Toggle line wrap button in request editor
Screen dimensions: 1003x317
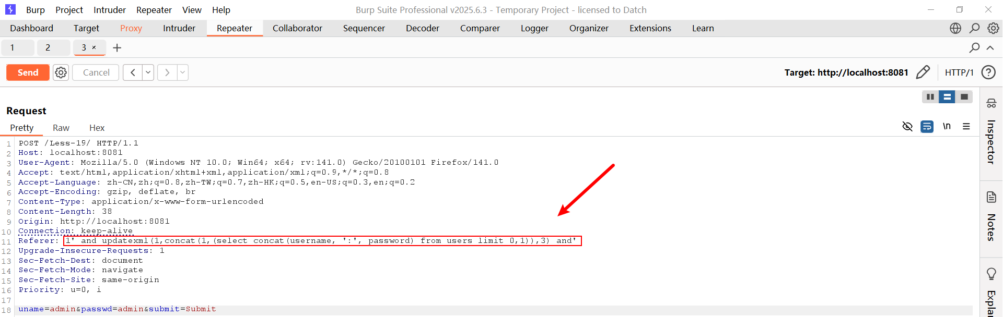click(927, 126)
